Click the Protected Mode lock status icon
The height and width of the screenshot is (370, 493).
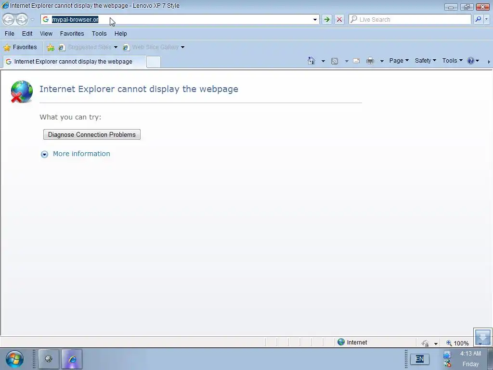(426, 343)
